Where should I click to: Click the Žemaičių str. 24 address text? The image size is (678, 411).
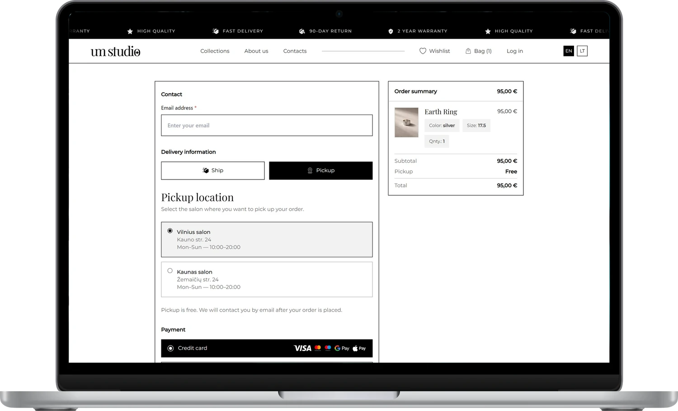pos(198,279)
